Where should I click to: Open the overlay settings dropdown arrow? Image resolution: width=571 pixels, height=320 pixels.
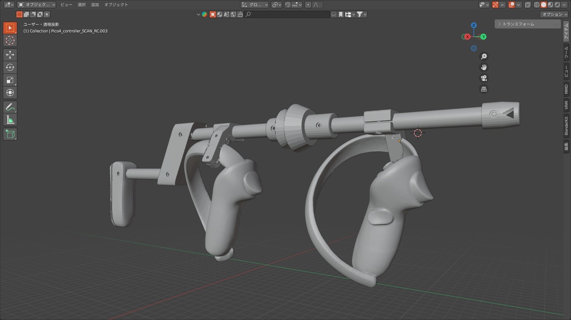tap(518, 4)
